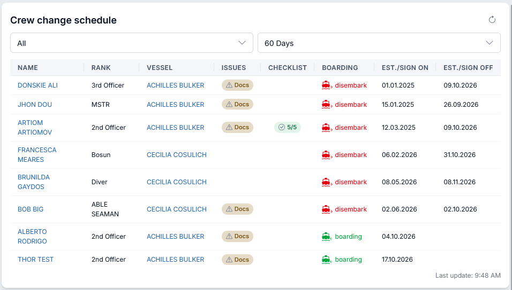
Task: Select the 3rd Officer rank cell
Action: (x=108, y=85)
